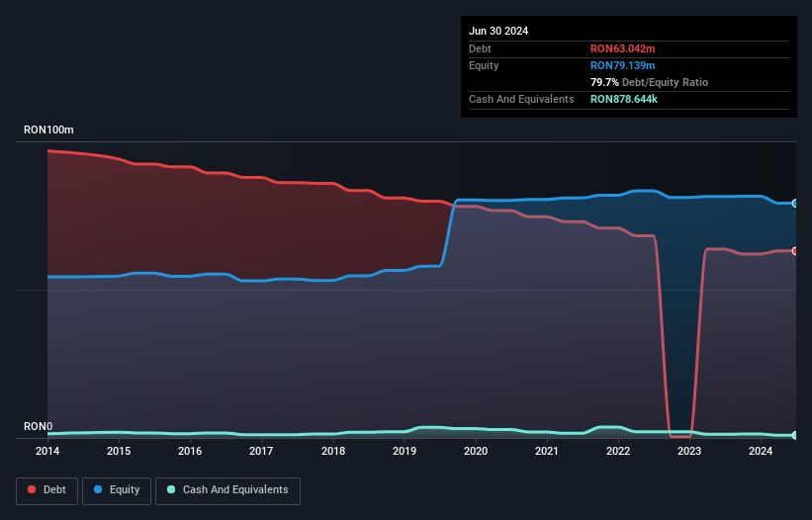Click the blue Equity legend dot
The height and width of the screenshot is (520, 812).
98,489
